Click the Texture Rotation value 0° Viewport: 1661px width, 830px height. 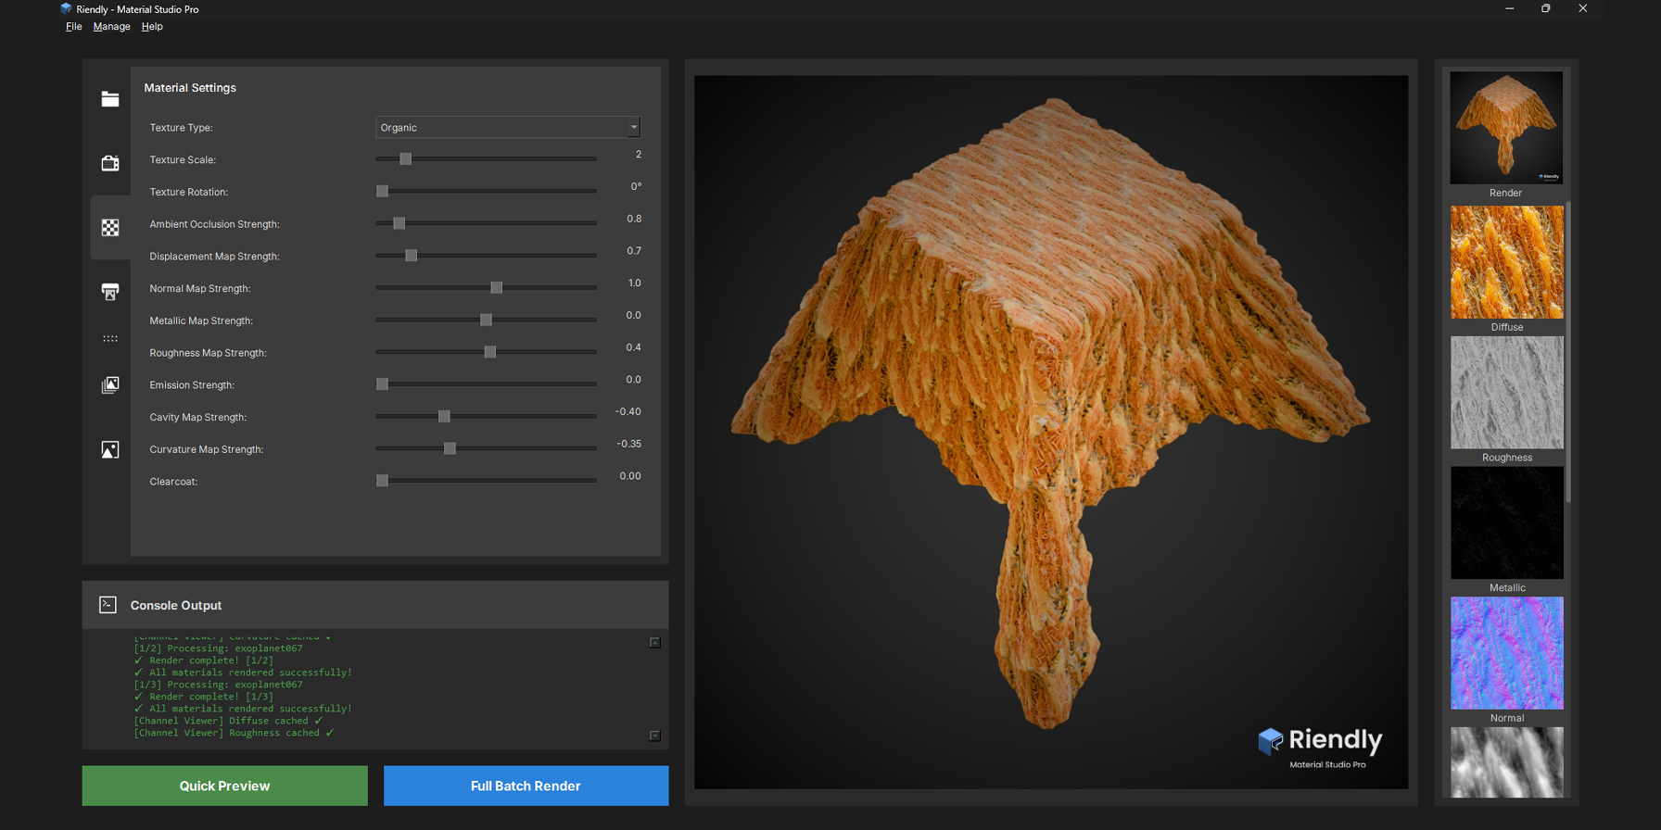636,187
